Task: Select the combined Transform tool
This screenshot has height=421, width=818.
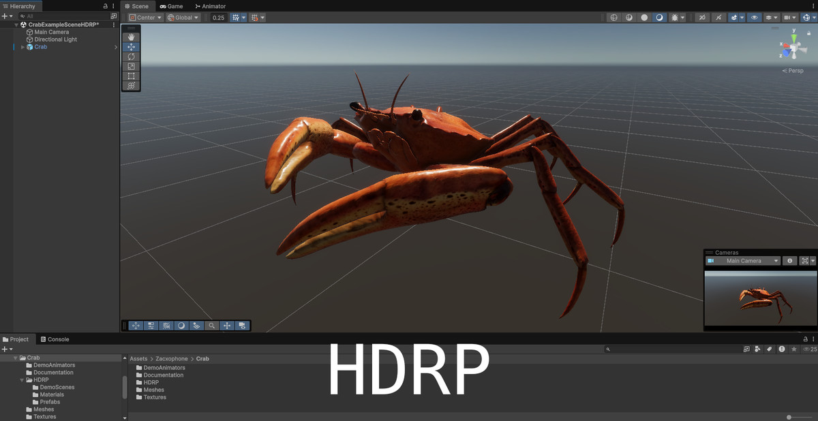Action: (x=131, y=86)
